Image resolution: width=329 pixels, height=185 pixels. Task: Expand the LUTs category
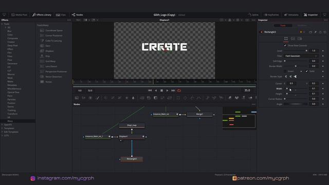(x=2, y=136)
